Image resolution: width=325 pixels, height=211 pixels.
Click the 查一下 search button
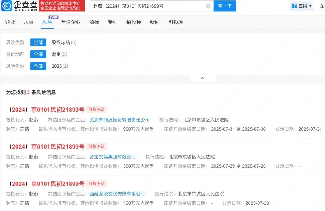(225, 6)
